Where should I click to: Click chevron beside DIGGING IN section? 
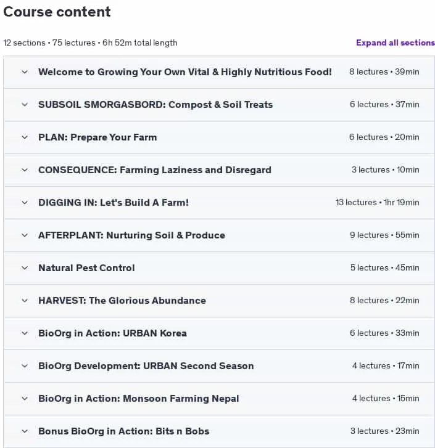(25, 203)
